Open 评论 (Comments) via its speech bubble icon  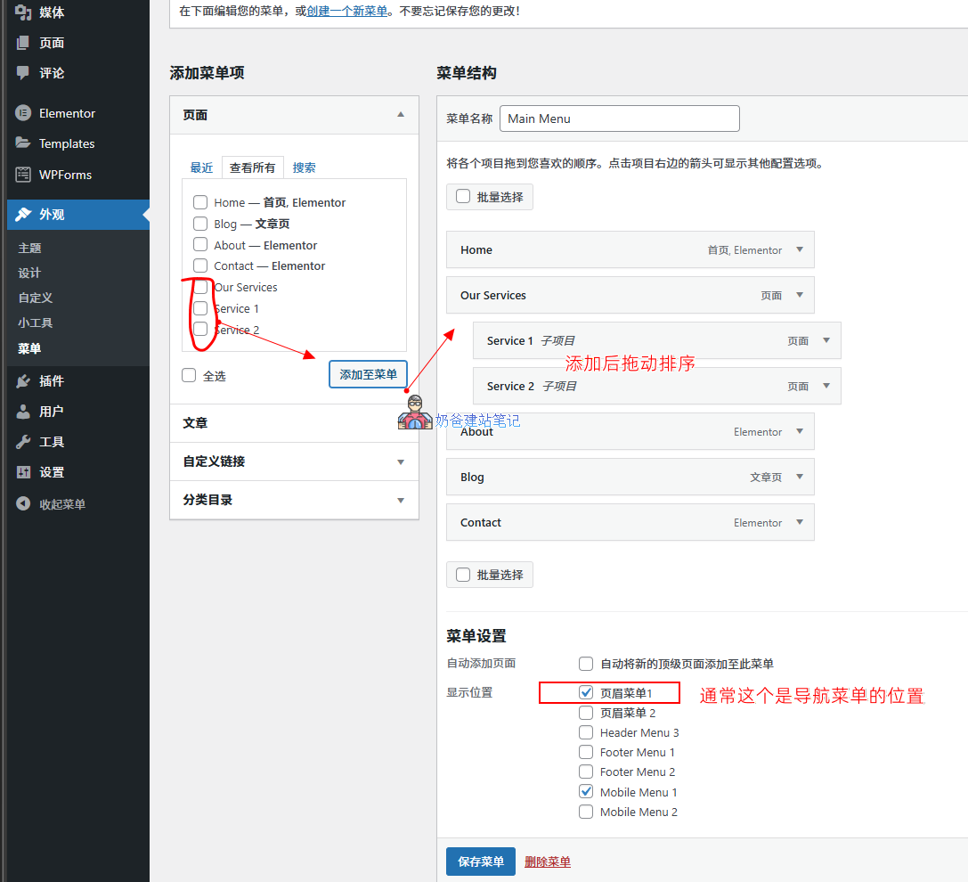click(22, 74)
